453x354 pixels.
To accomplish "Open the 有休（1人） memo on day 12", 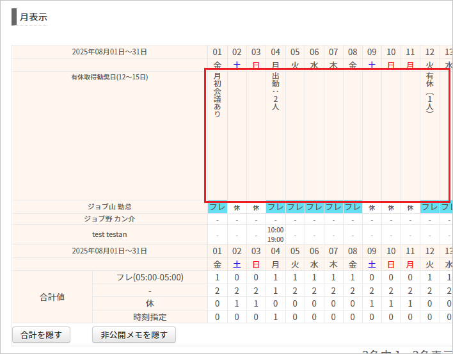I will [430, 93].
